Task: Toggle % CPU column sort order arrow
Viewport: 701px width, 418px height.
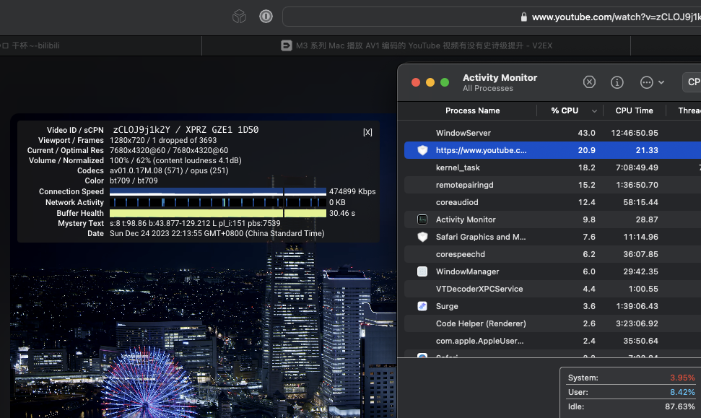Action: [x=595, y=111]
